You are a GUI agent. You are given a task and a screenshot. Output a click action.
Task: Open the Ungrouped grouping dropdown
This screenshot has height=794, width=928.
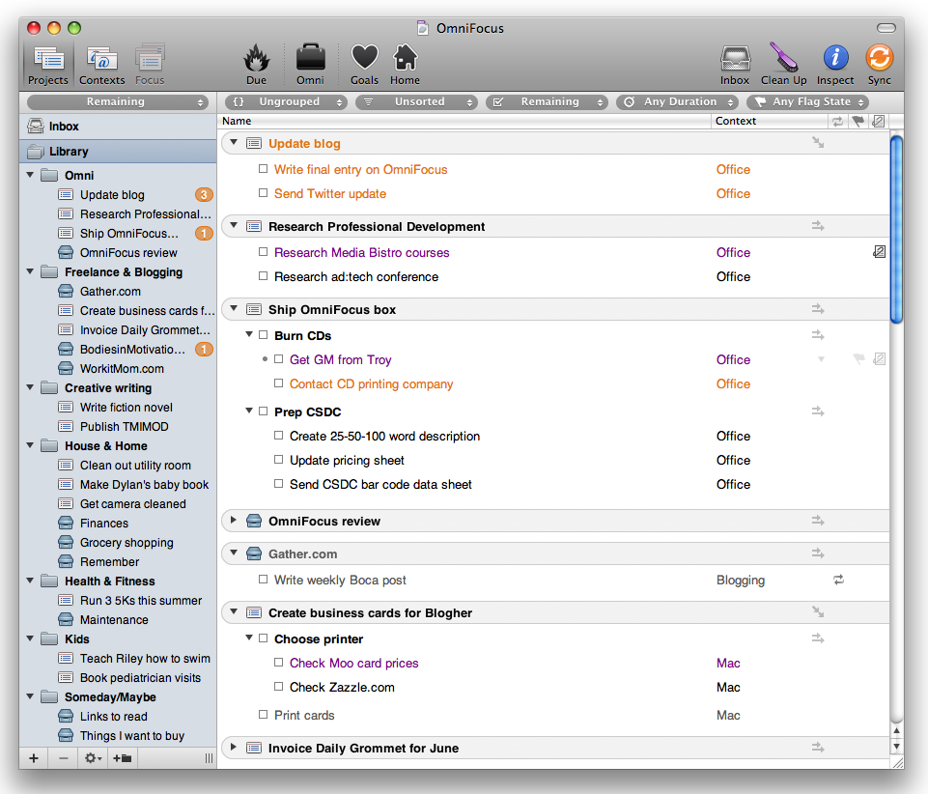pyautogui.click(x=285, y=101)
